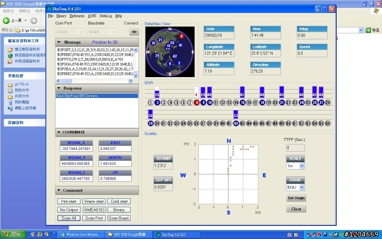The image size is (382, 239).
Task: Click red satellite 8 marker on globe view
Action: click(x=181, y=36)
